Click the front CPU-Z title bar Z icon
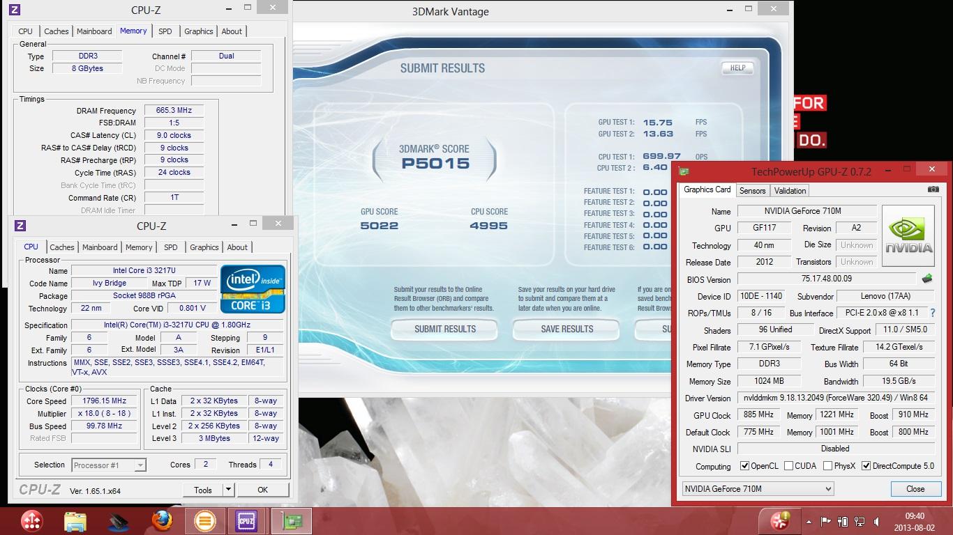The height and width of the screenshot is (535, 953). pos(20,226)
